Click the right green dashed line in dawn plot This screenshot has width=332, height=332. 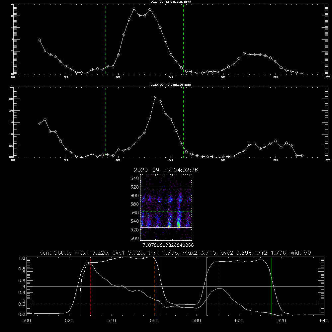183,39
